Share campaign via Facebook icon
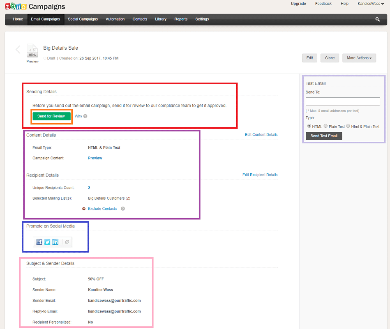The width and height of the screenshot is (390, 329). pyautogui.click(x=39, y=242)
